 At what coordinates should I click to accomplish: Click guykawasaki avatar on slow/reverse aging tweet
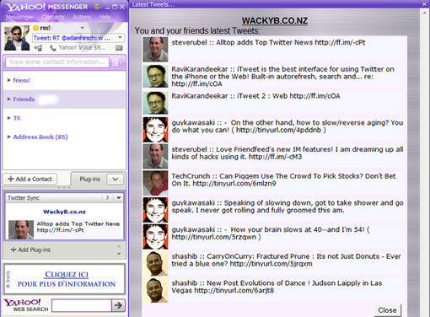tap(155, 130)
